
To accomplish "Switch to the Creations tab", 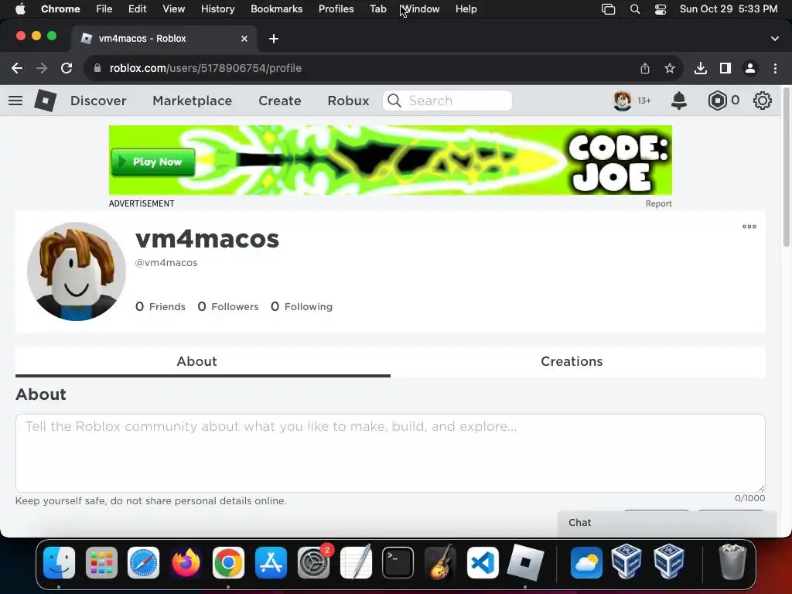I will pos(572,362).
